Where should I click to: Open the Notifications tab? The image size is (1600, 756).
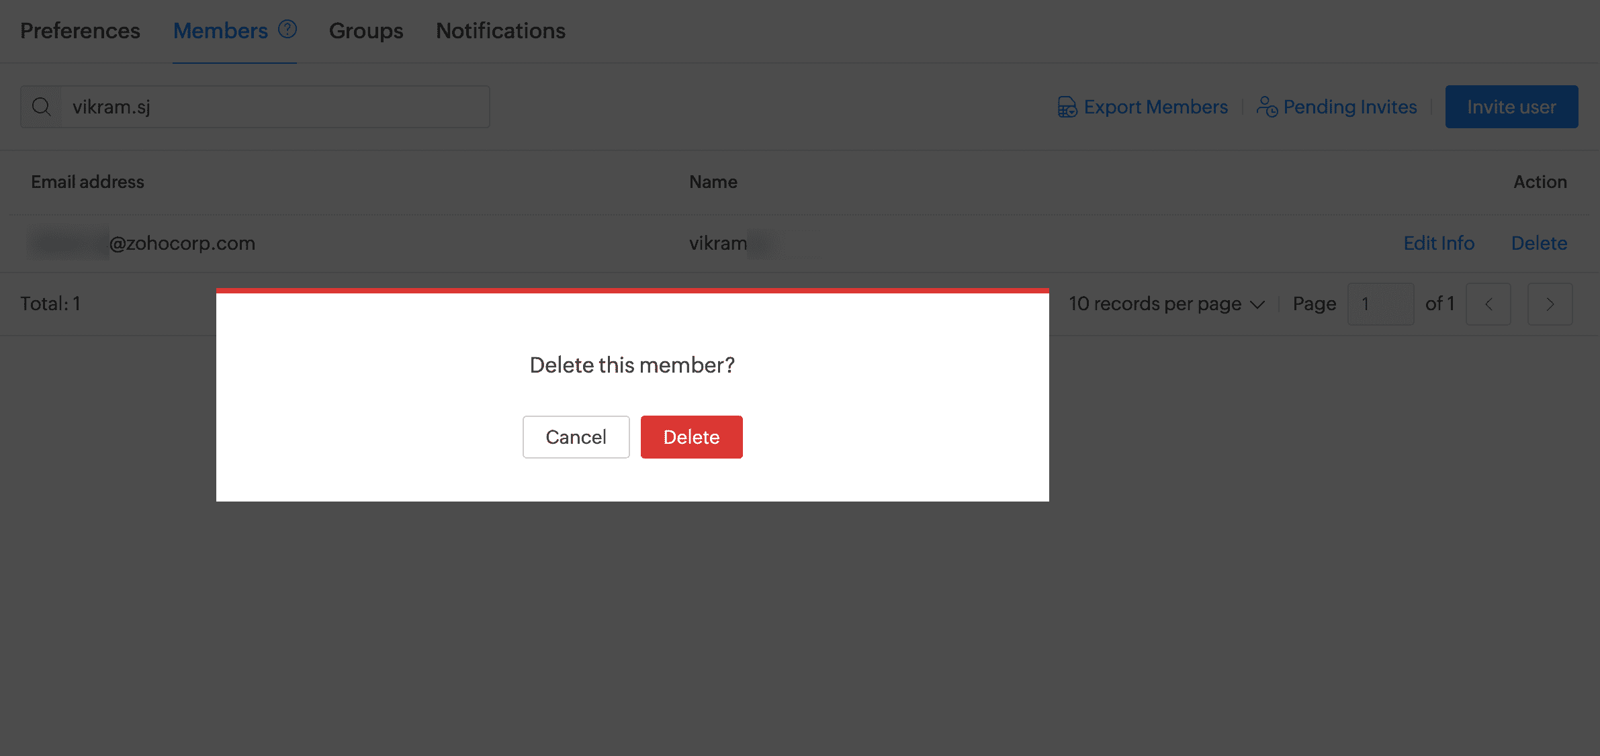point(500,31)
